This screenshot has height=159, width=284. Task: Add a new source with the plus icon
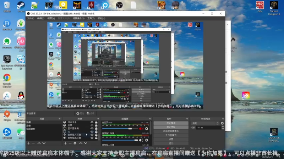coord(65,143)
